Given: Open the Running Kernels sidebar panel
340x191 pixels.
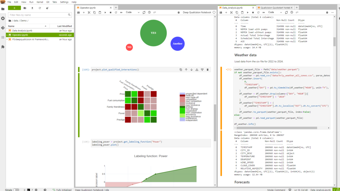Looking at the screenshot, I should click(3, 18).
